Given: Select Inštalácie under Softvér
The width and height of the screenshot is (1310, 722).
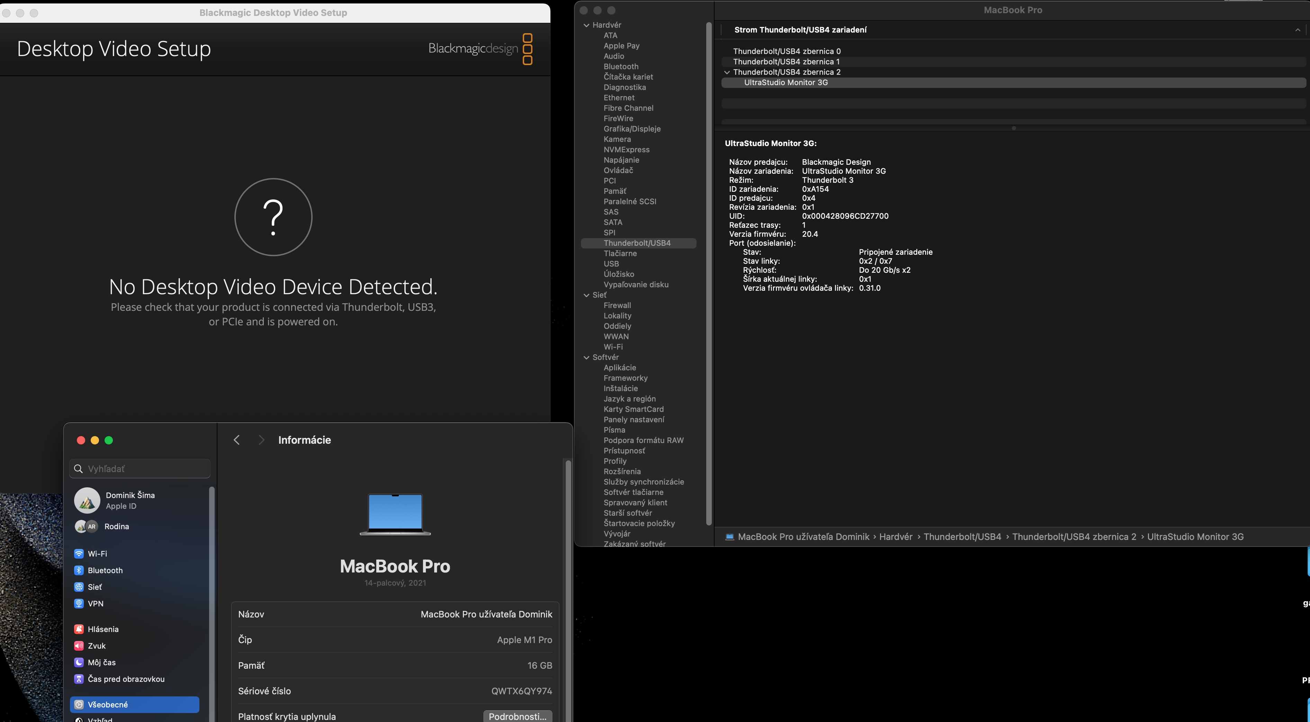Looking at the screenshot, I should [620, 388].
